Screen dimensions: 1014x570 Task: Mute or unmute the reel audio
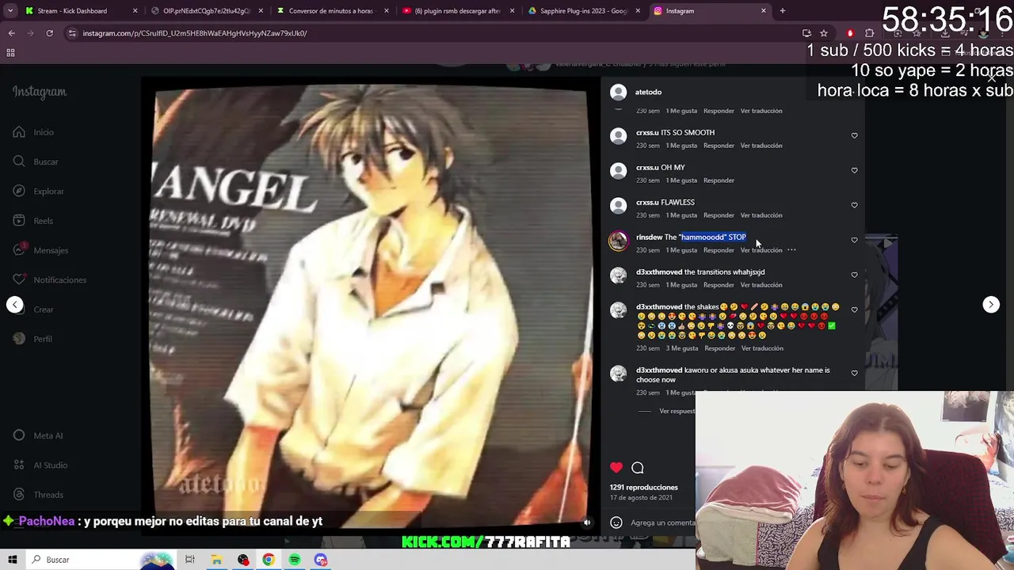(587, 522)
